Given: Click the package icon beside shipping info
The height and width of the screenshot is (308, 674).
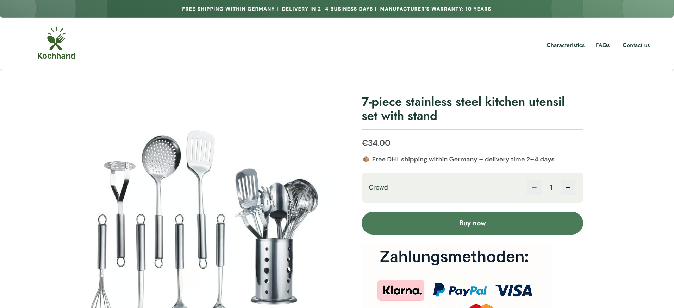Looking at the screenshot, I should (366, 159).
